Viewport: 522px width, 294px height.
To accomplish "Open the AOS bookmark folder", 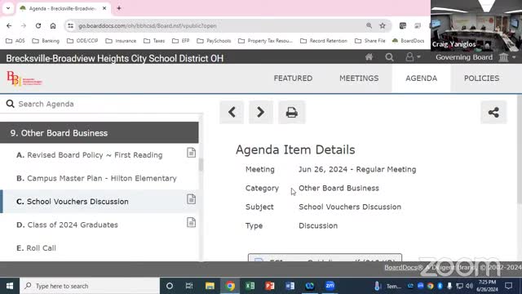I will tap(15, 41).
